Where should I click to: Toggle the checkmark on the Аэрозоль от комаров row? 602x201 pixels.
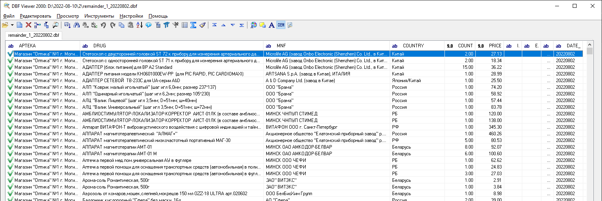coord(10,193)
